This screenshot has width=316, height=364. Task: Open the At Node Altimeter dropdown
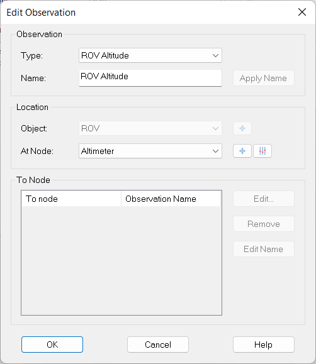[150, 151]
